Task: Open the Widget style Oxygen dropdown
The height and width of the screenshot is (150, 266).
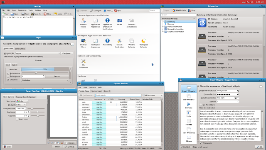Action: 37,53
